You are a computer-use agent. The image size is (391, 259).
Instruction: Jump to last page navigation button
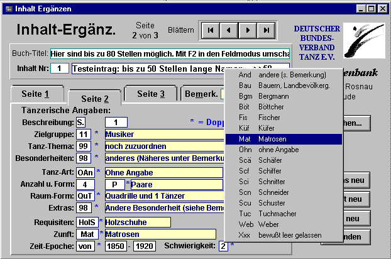pyautogui.click(x=266, y=30)
